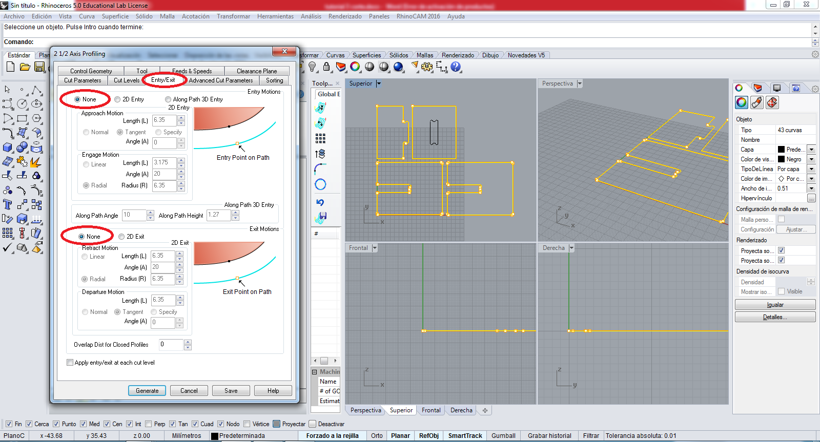This screenshot has height=442, width=820.
Task: Click the Hipervínculo ellipsis button
Action: [811, 198]
